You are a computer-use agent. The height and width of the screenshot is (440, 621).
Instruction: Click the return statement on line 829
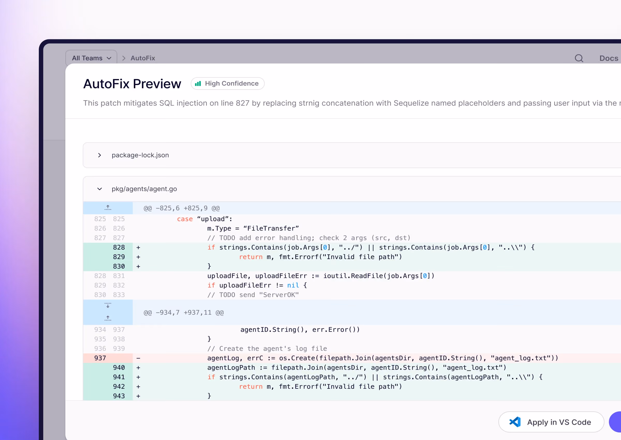(321, 257)
